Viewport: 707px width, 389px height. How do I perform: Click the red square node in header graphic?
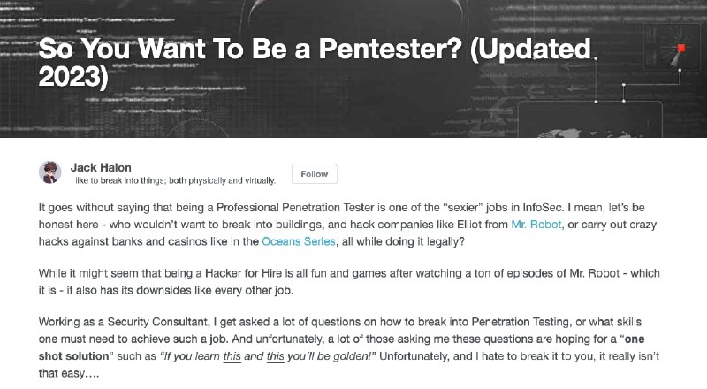point(680,47)
